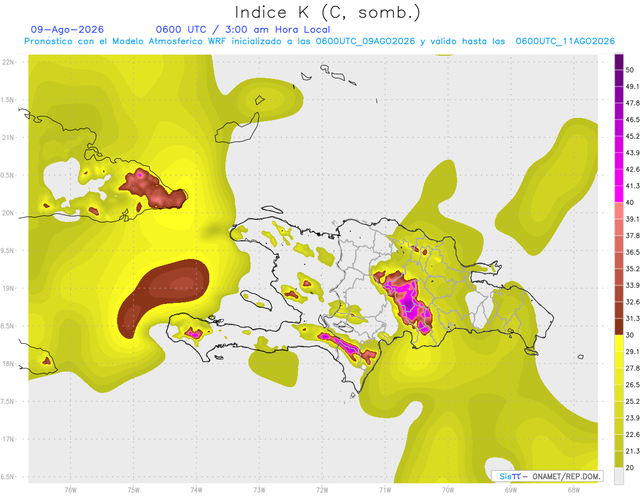Click colorbar value "21.3"

point(632,451)
